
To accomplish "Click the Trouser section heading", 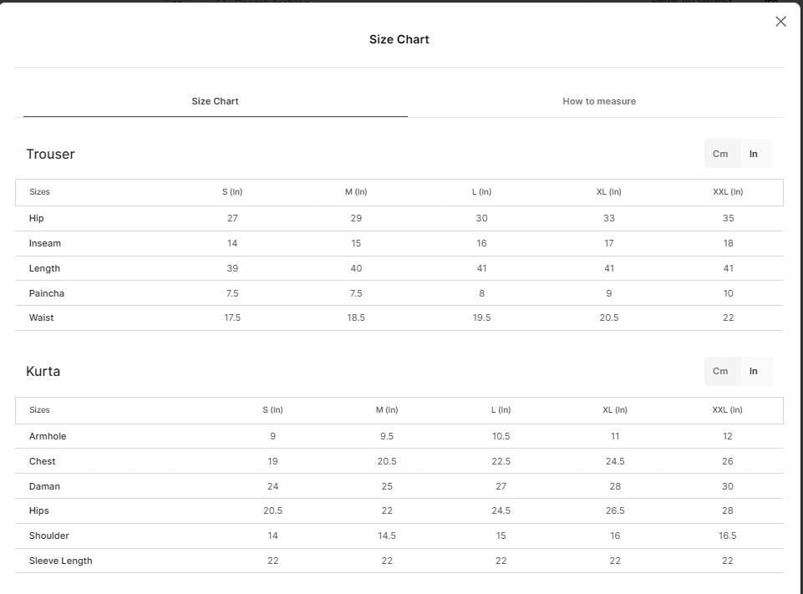I will point(50,154).
